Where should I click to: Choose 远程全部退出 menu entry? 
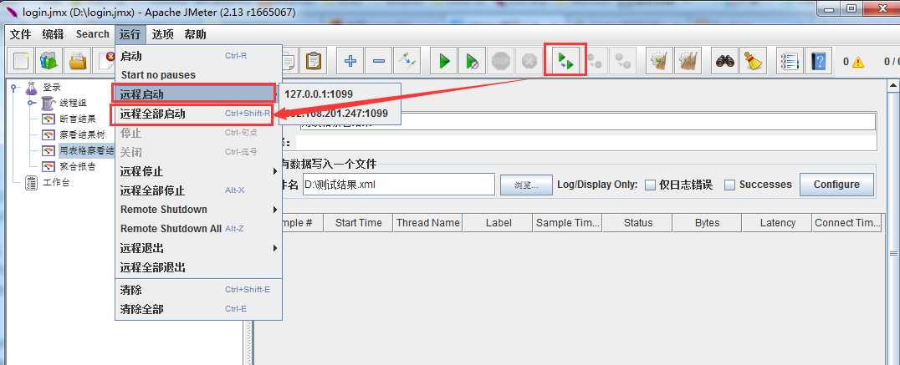click(x=198, y=267)
